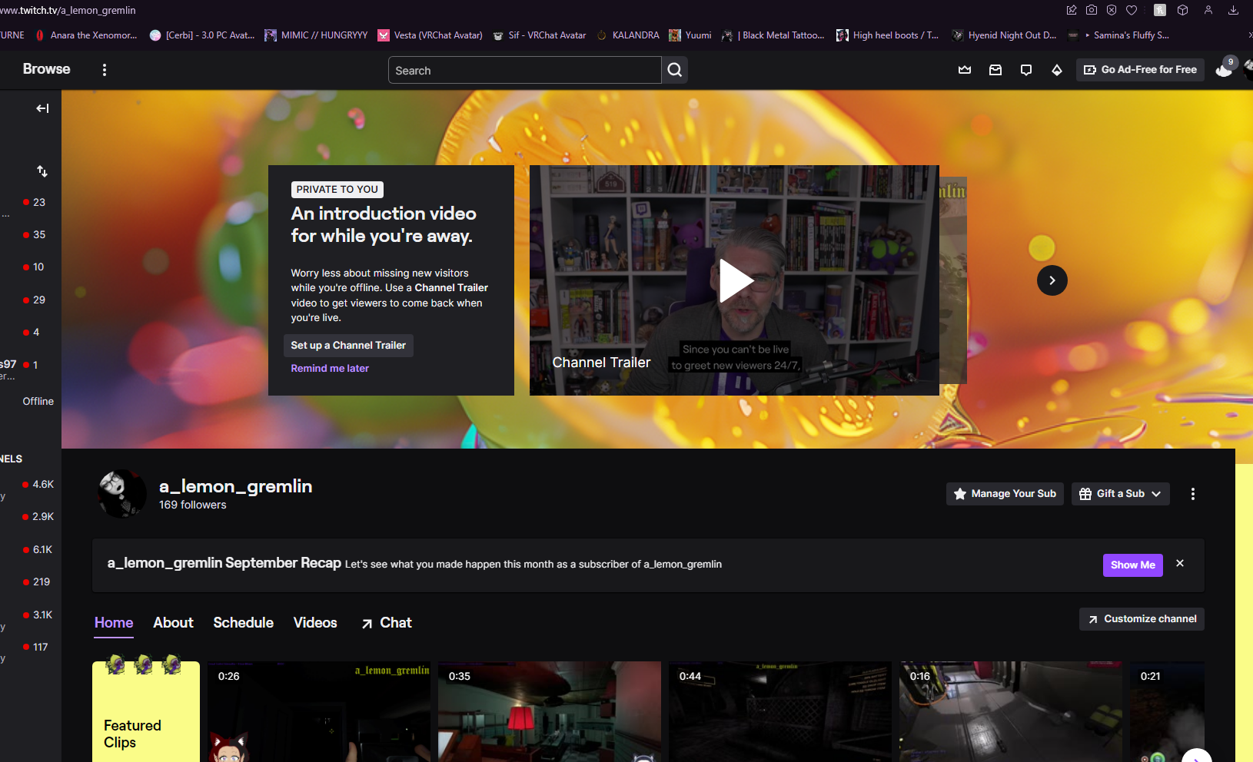
Task: Open the 0:44 featured clip thumbnail
Action: click(x=780, y=711)
